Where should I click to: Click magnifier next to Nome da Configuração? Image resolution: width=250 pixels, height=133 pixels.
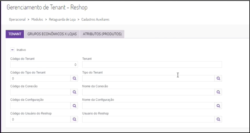[218, 106]
